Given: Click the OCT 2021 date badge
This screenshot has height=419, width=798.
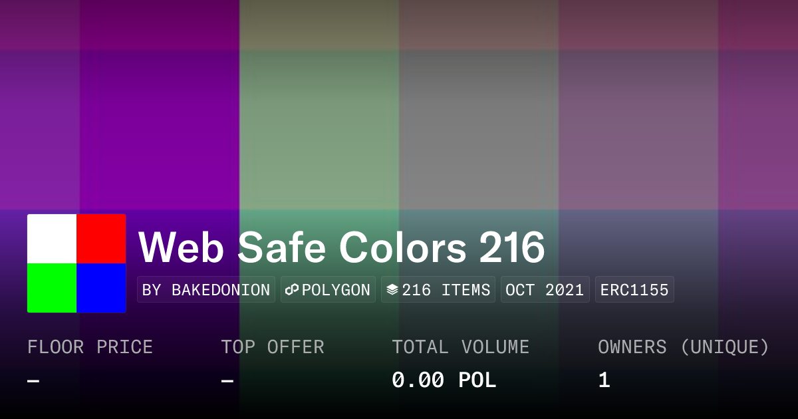Looking at the screenshot, I should tap(545, 290).
